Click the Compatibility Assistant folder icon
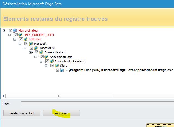The height and width of the screenshot is (127, 174). pos(52,61)
